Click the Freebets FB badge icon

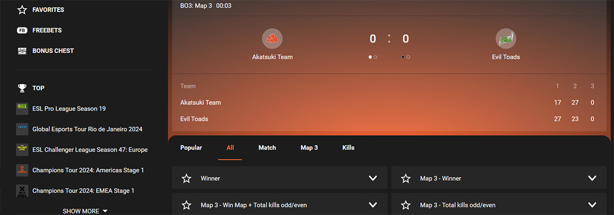22,30
